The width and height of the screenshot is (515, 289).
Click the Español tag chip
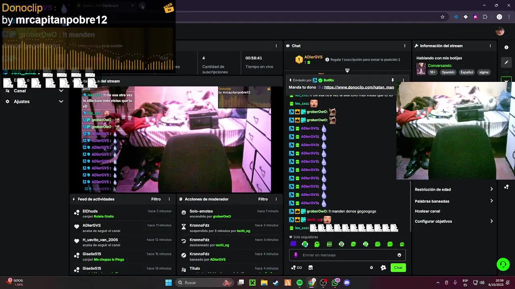(x=467, y=72)
